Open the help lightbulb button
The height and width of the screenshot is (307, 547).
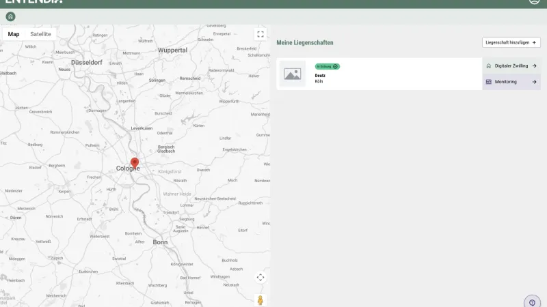532,302
